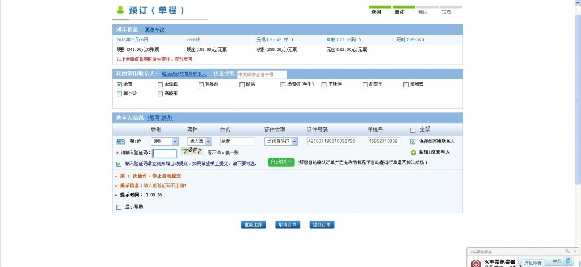Click the green plus add-passenger icon
Image resolution: width=581 pixels, height=267 pixels.
(x=414, y=152)
